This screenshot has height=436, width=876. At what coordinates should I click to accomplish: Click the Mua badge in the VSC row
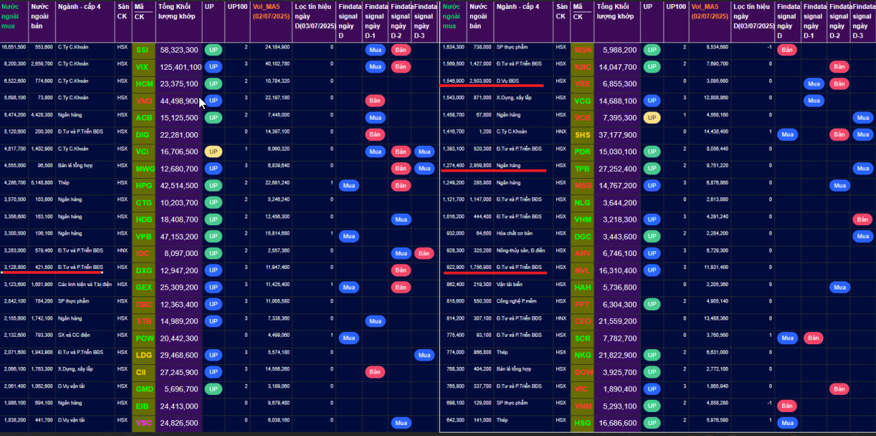pyautogui.click(x=401, y=423)
